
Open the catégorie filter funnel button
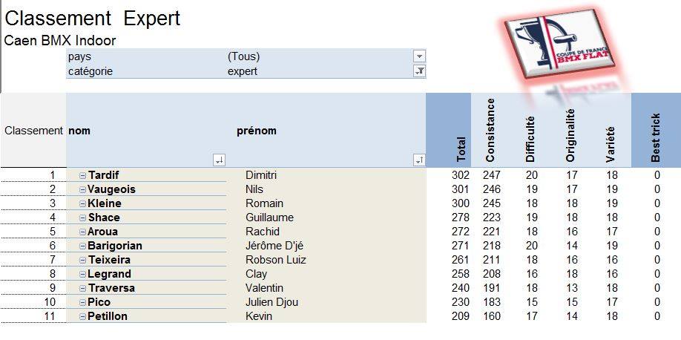click(x=419, y=71)
